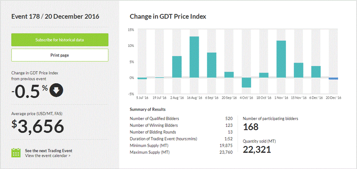
Task: Click the 18 Oct '16 bar
Action: (264, 75)
